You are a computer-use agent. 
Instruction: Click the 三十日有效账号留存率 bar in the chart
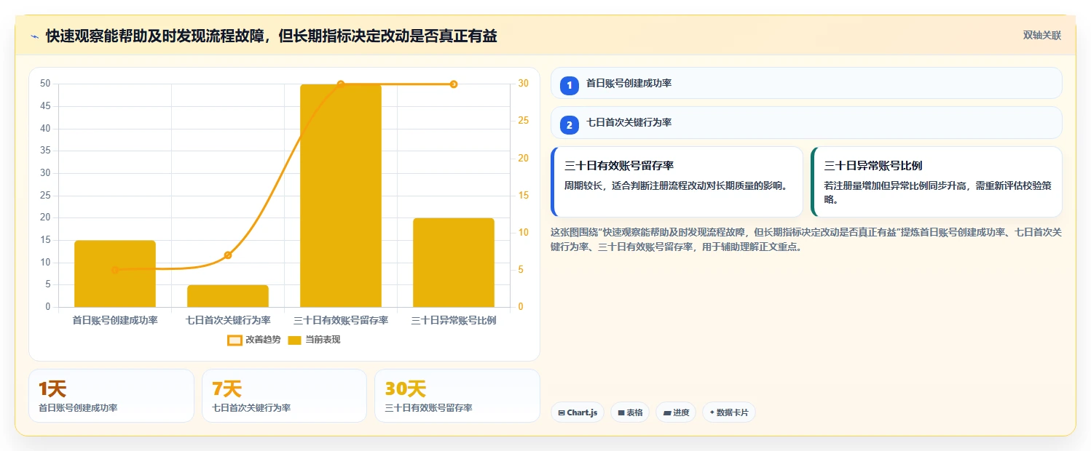tap(341, 196)
